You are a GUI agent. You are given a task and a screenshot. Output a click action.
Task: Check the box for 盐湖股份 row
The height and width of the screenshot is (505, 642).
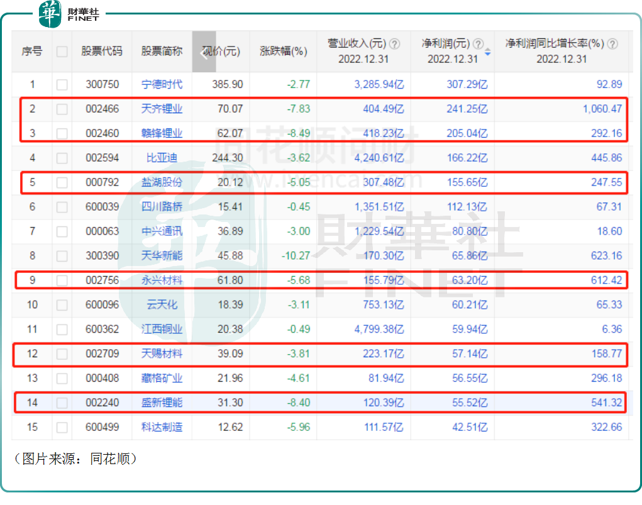point(62,182)
